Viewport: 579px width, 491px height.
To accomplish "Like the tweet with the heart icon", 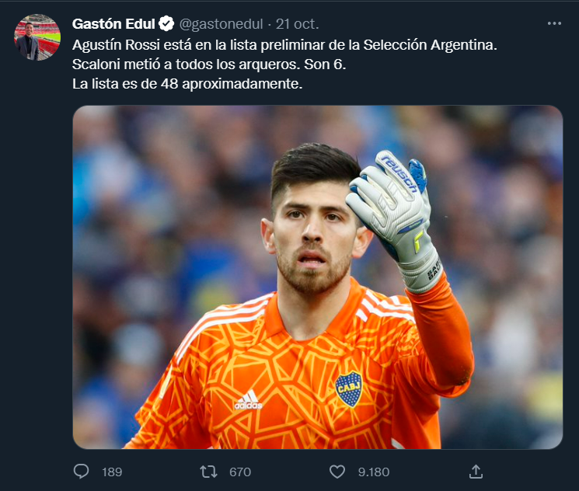I will (337, 472).
